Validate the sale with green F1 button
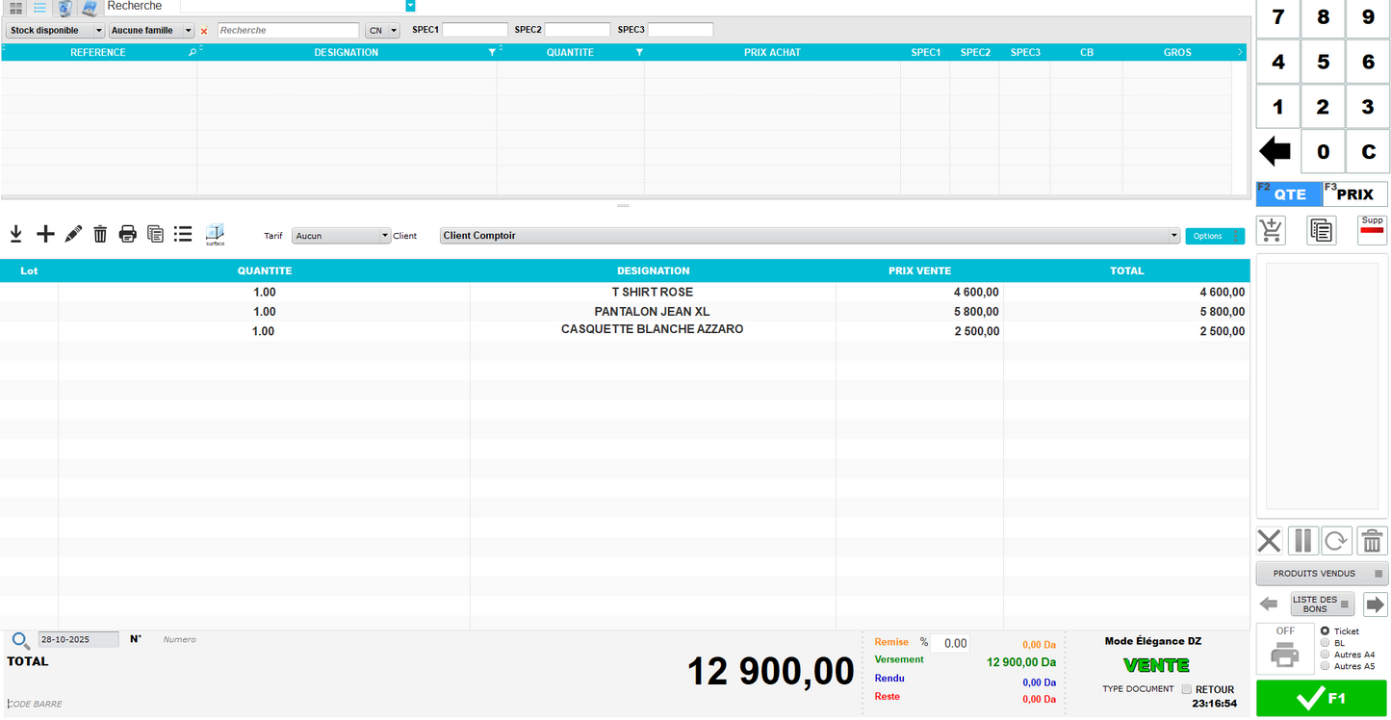Viewport: 1391px width, 720px height. coord(1322,699)
